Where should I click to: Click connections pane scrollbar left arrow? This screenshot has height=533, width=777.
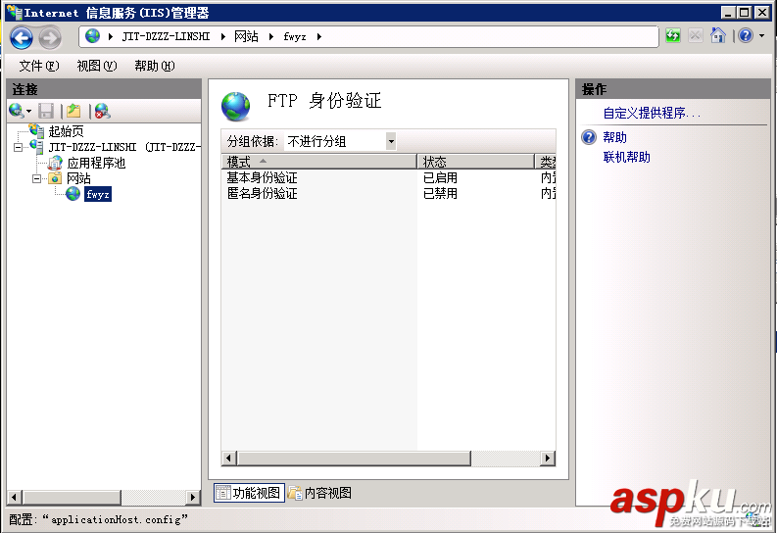tap(15, 497)
